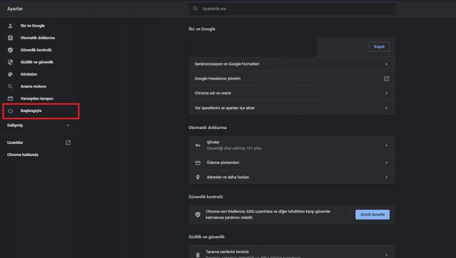
Task: Click the Adresler location pin icon
Action: pos(198,177)
